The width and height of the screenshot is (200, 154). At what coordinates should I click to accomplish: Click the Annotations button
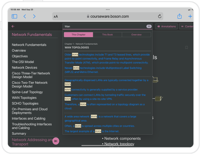point(166,26)
